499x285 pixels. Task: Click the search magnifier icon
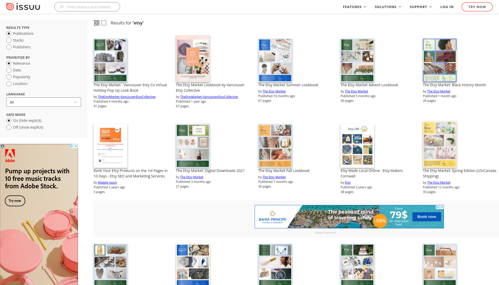coord(61,7)
